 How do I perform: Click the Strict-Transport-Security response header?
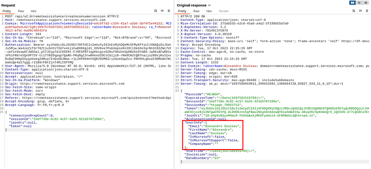237,80
